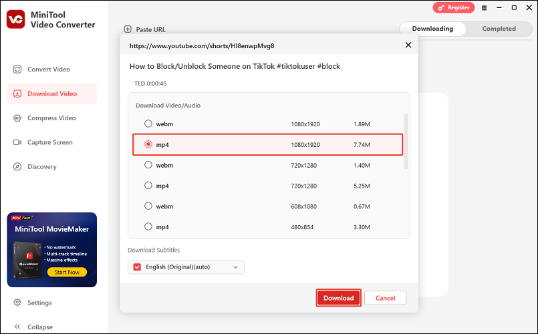Viewport: 538px width, 334px height.
Task: Click the Download button
Action: 338,298
